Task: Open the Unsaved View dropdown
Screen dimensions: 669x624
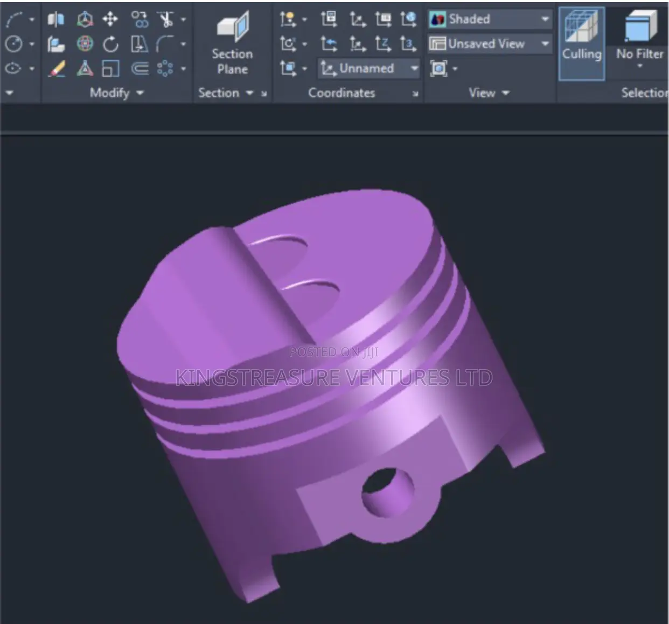Action: 545,44
